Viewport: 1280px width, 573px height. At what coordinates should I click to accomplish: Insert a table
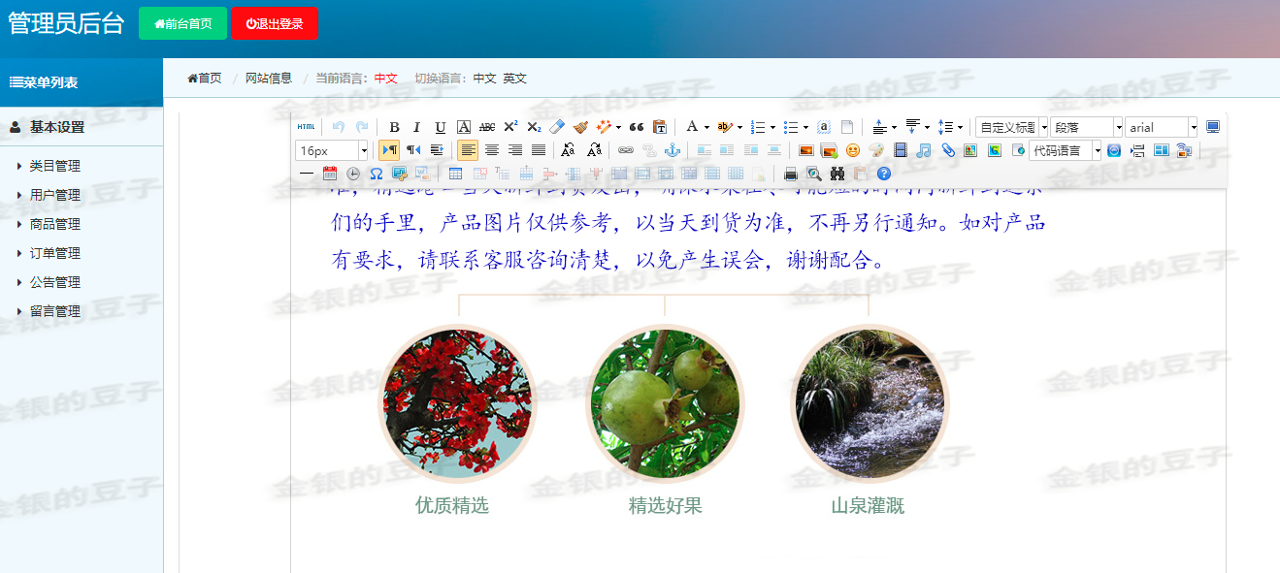(455, 174)
